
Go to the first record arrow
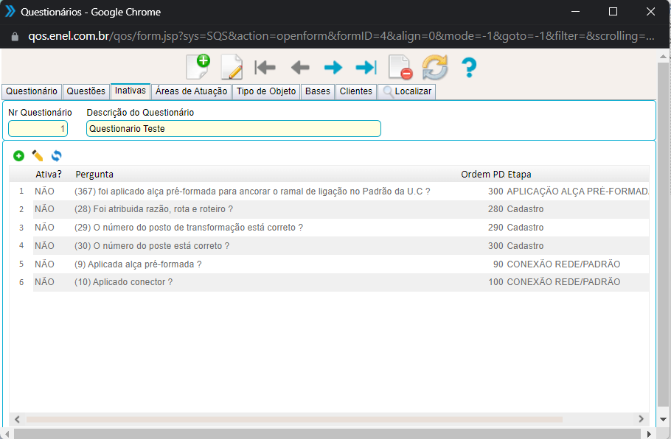click(265, 68)
